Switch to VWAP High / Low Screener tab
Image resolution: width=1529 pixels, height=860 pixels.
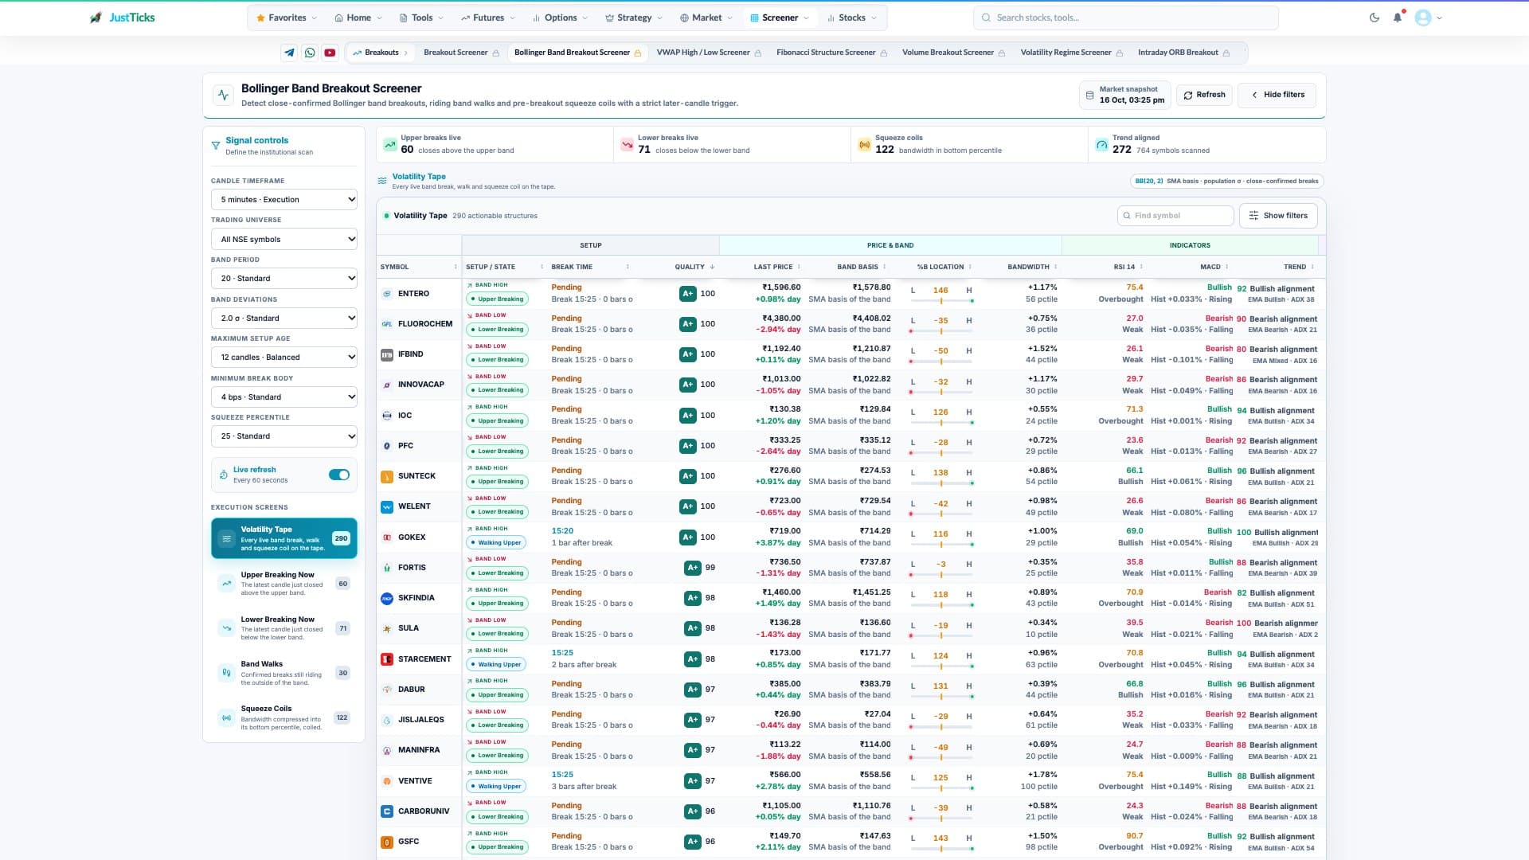click(x=709, y=53)
